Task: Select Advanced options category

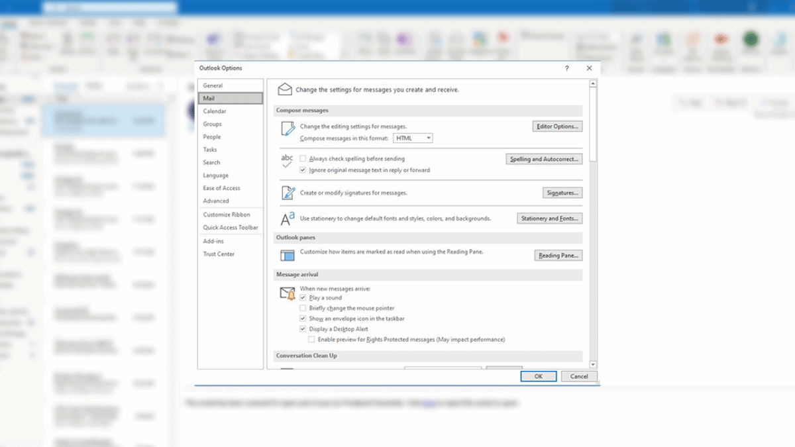Action: pos(230,201)
